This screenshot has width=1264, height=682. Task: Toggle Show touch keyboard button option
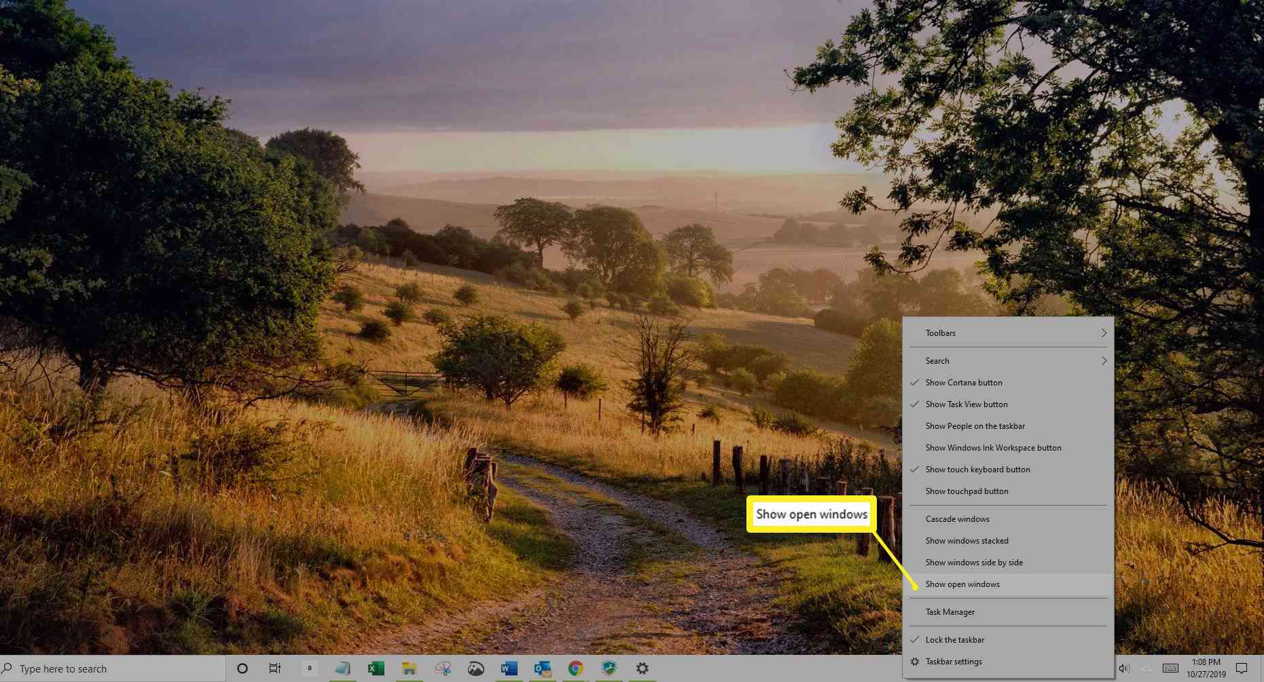1008,470
